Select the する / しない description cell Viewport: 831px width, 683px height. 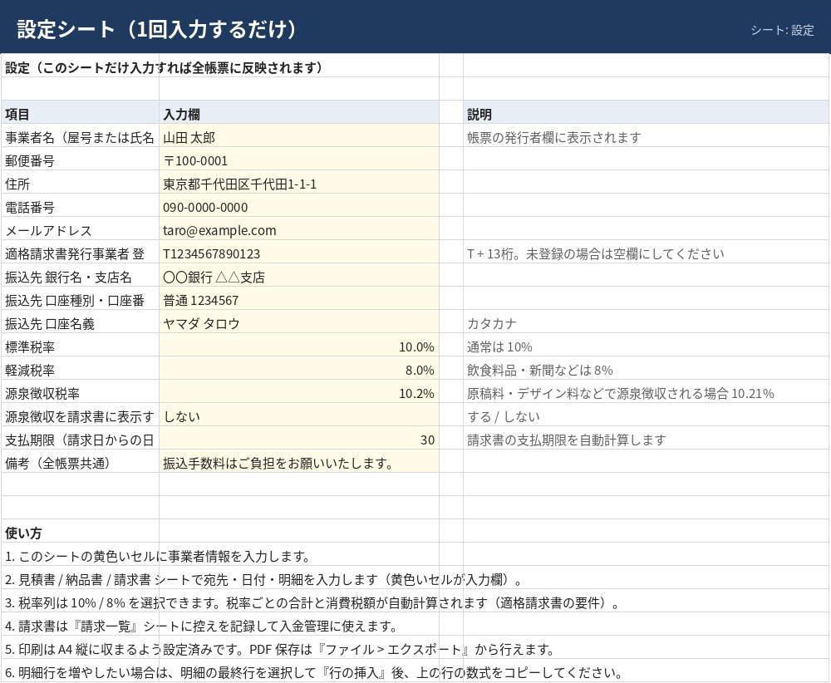point(646,415)
